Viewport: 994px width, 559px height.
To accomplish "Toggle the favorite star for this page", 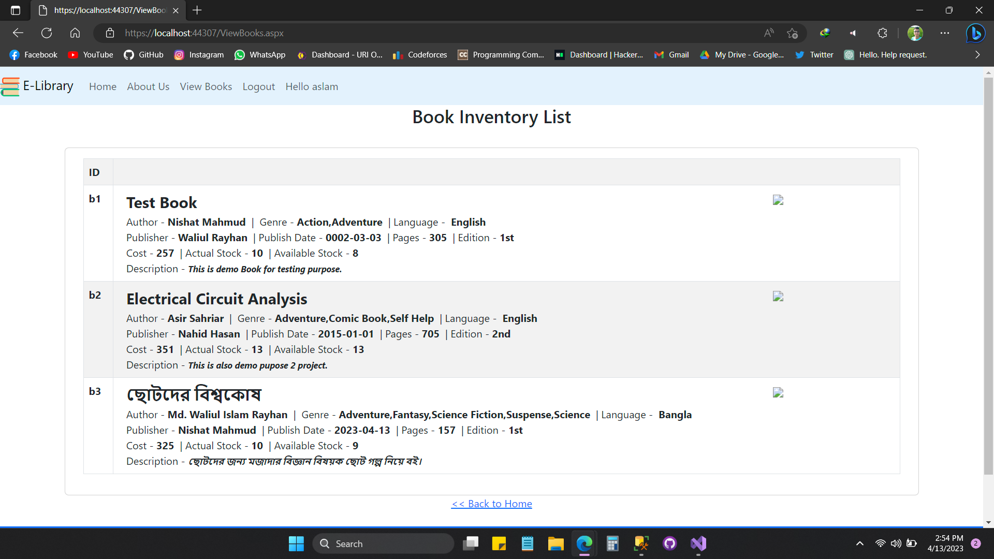I will (792, 33).
